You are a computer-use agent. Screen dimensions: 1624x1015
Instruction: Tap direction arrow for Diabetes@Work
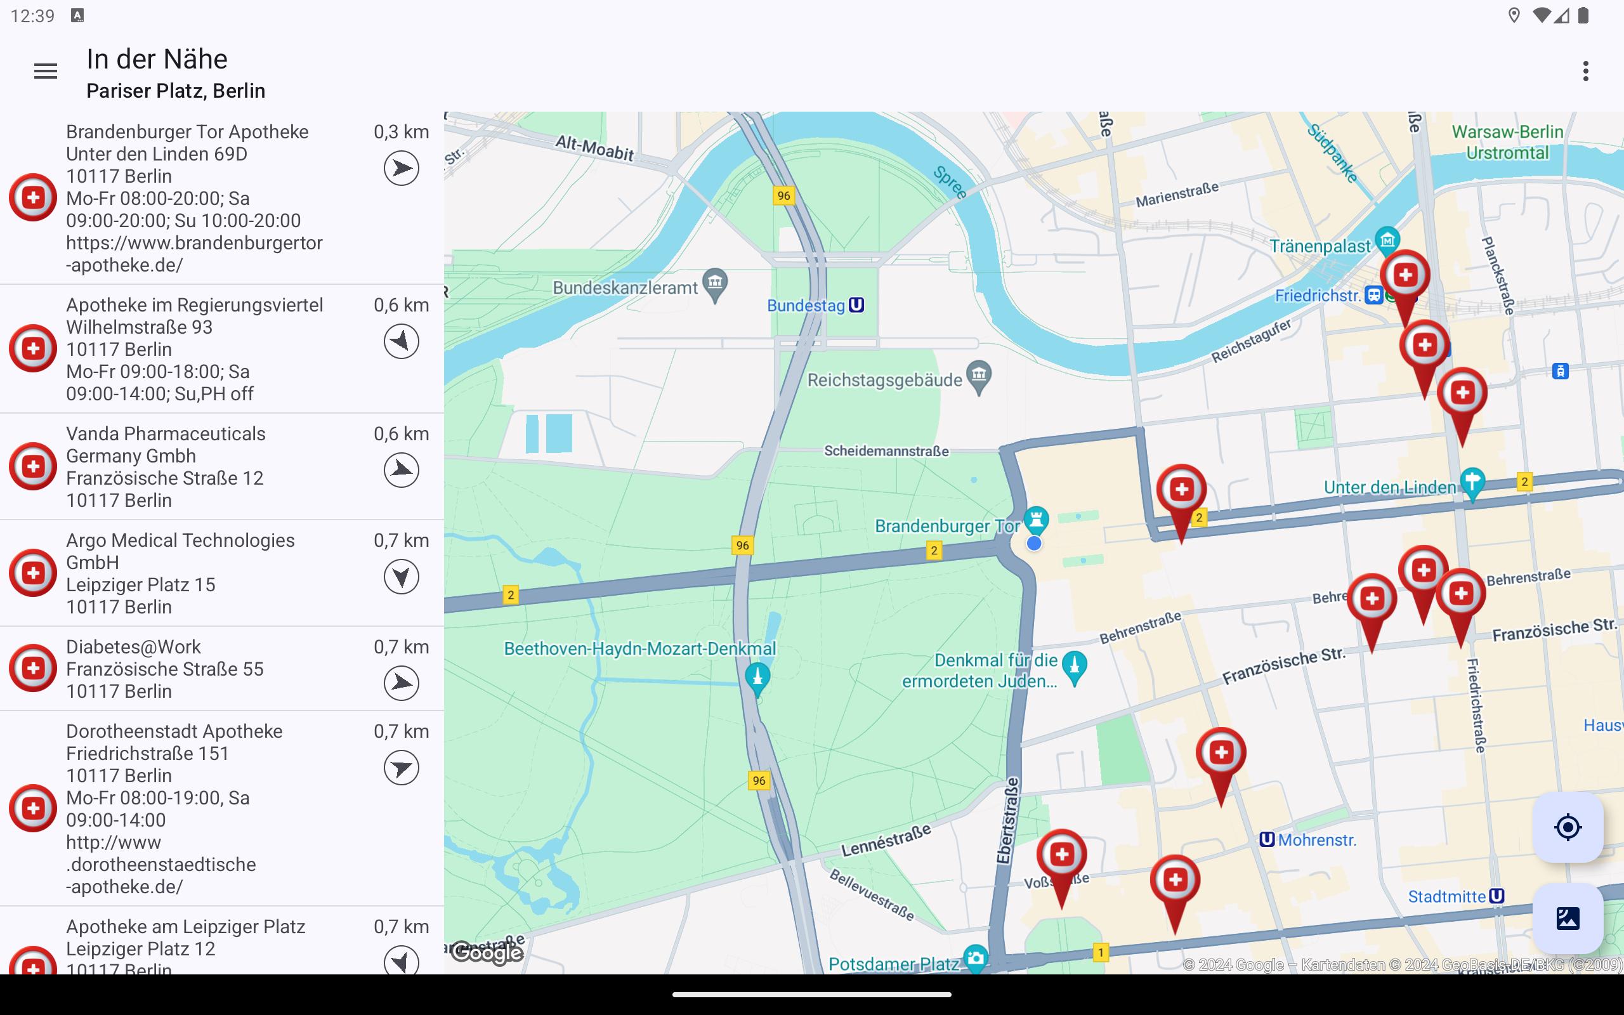(x=402, y=683)
